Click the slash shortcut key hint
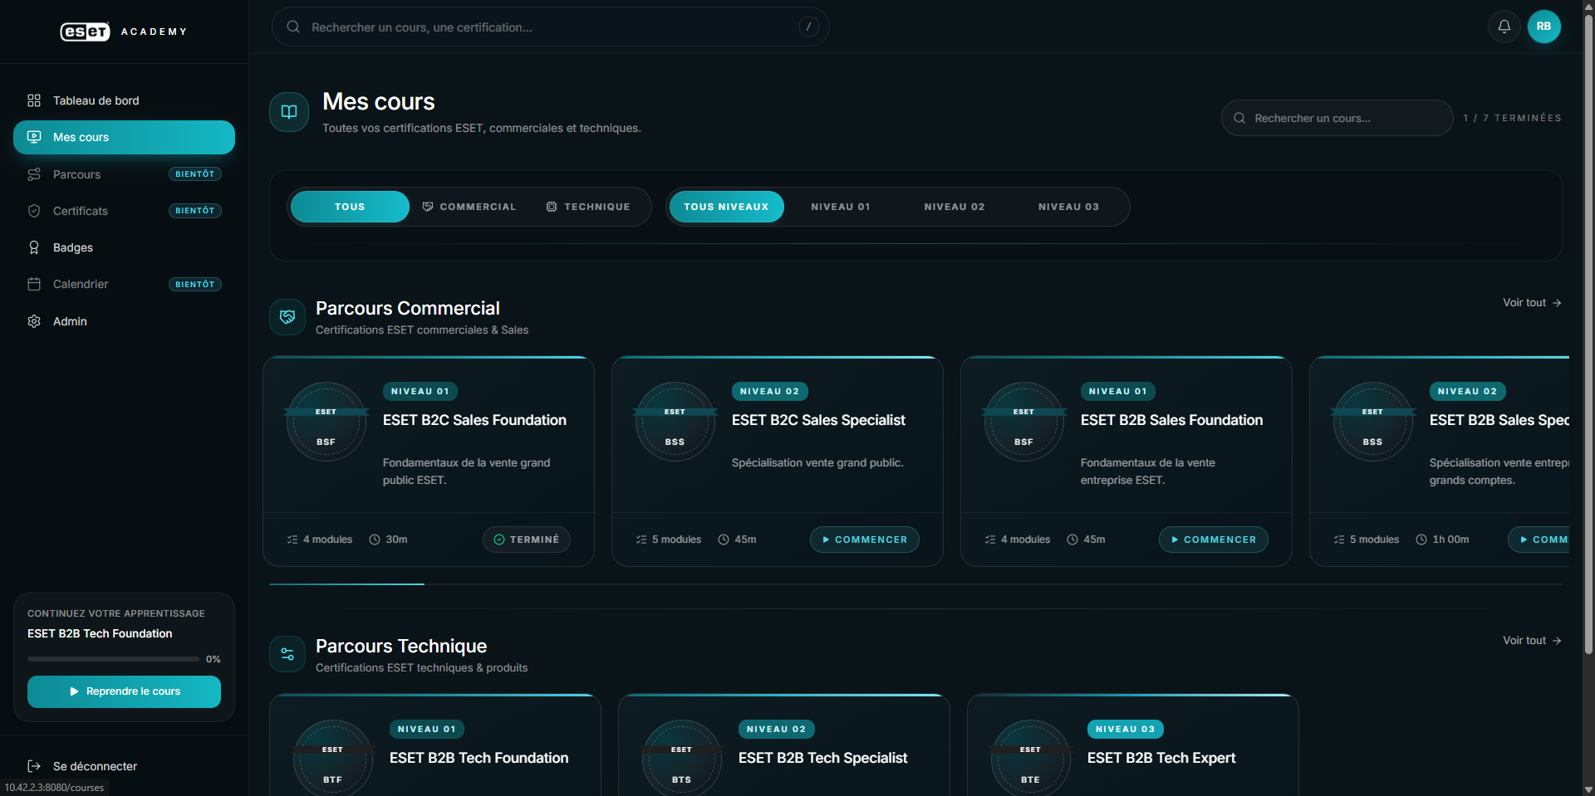The width and height of the screenshot is (1595, 796). [808, 27]
